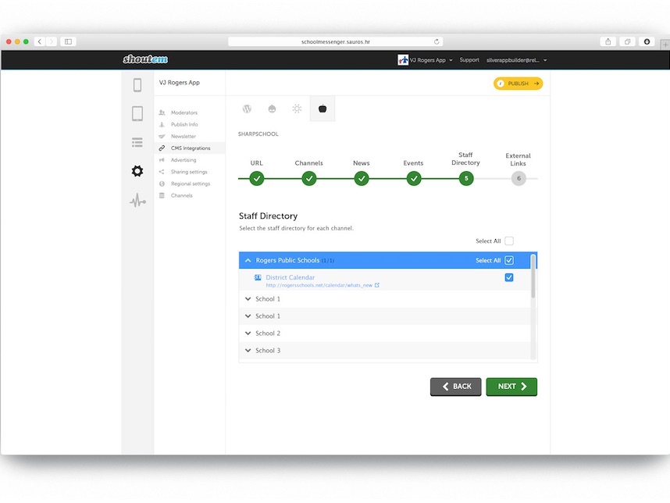Click the tablet device icon in sidebar
The height and width of the screenshot is (503, 670).
pyautogui.click(x=137, y=114)
